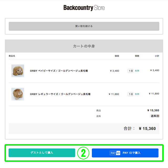Click ゲストとして購入 guest purchase button
This screenshot has width=168, height=168.
point(42,153)
